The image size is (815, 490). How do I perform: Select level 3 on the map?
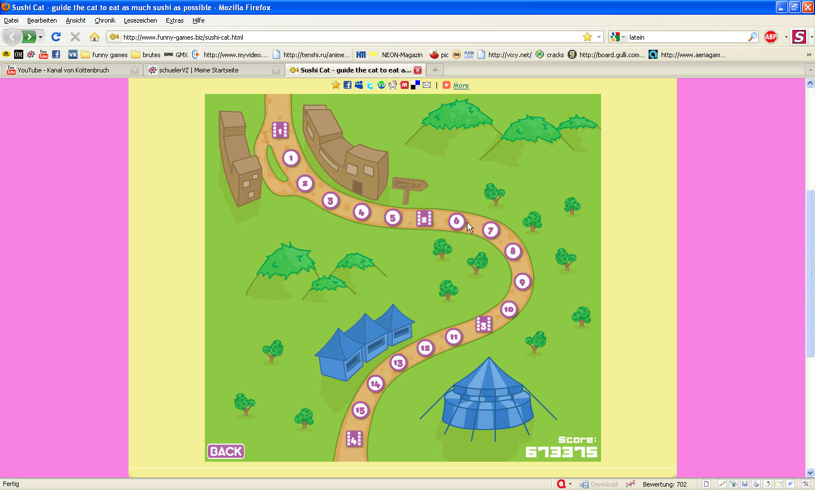[x=331, y=200]
